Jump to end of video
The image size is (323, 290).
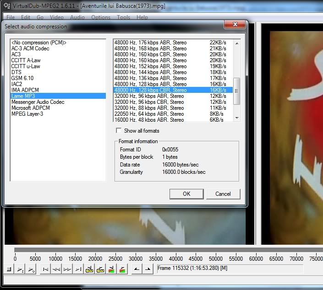tap(78, 269)
